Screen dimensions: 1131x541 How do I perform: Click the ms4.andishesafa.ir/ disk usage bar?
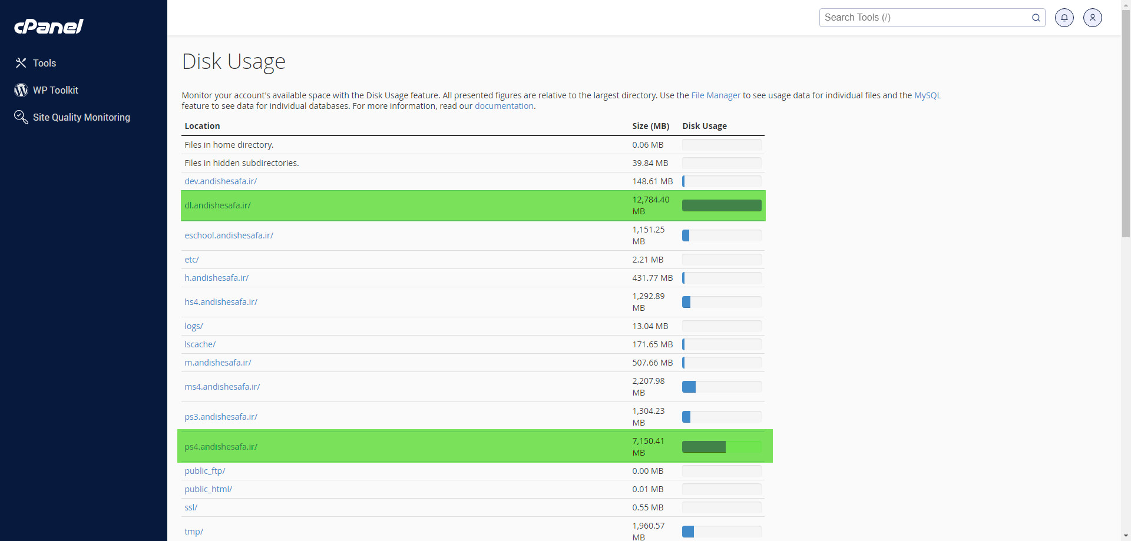click(721, 387)
